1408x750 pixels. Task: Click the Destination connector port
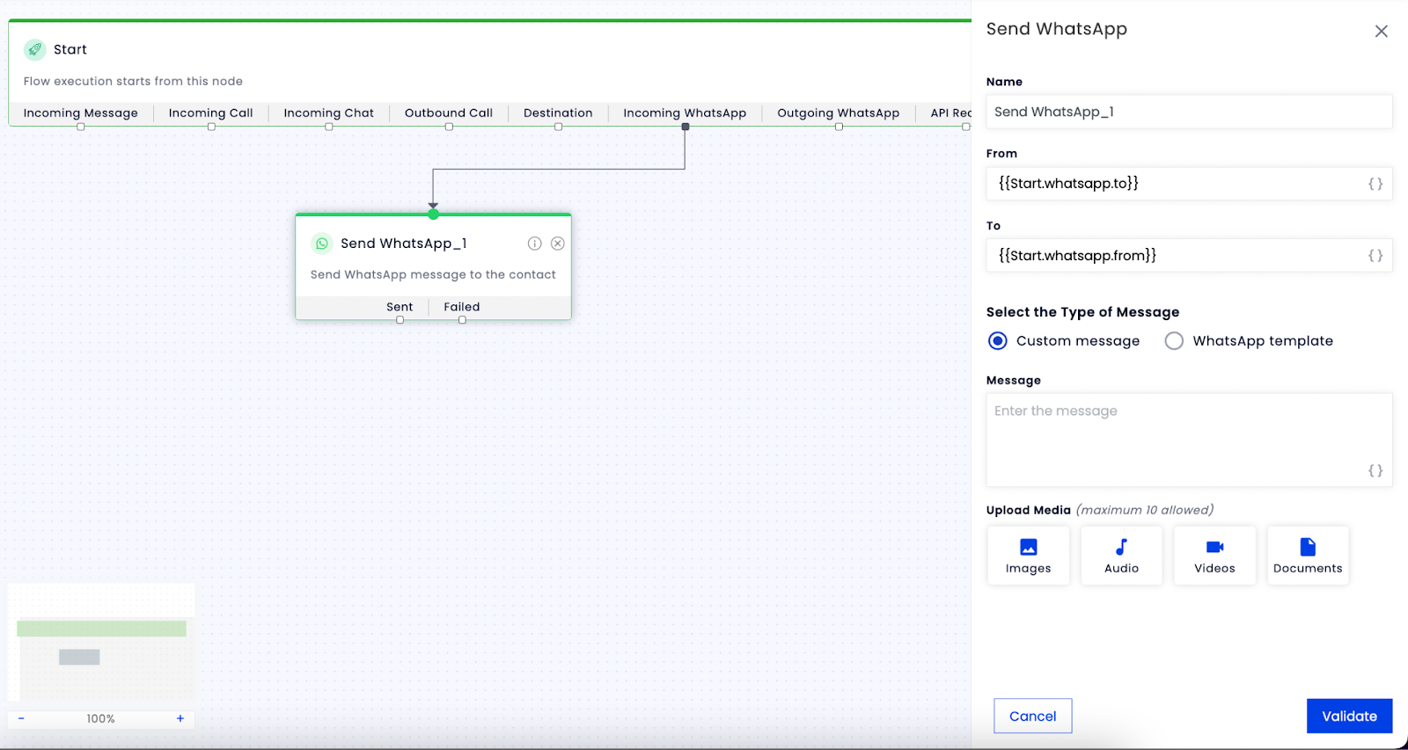click(x=559, y=127)
